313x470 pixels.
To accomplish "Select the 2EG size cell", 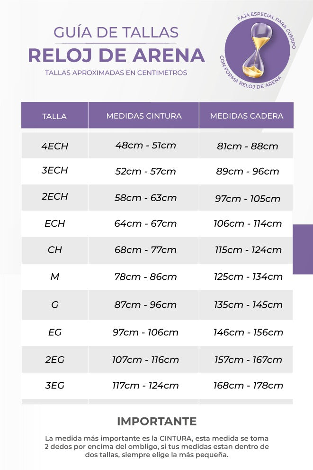I will (55, 359).
